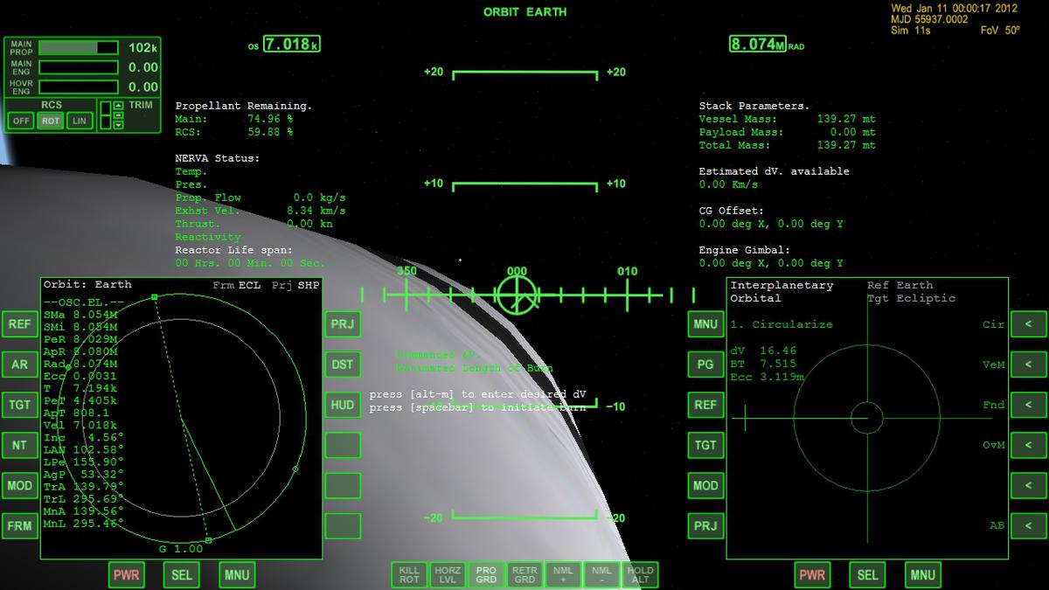Click the Interplanetary MFD's MOD button

point(705,485)
